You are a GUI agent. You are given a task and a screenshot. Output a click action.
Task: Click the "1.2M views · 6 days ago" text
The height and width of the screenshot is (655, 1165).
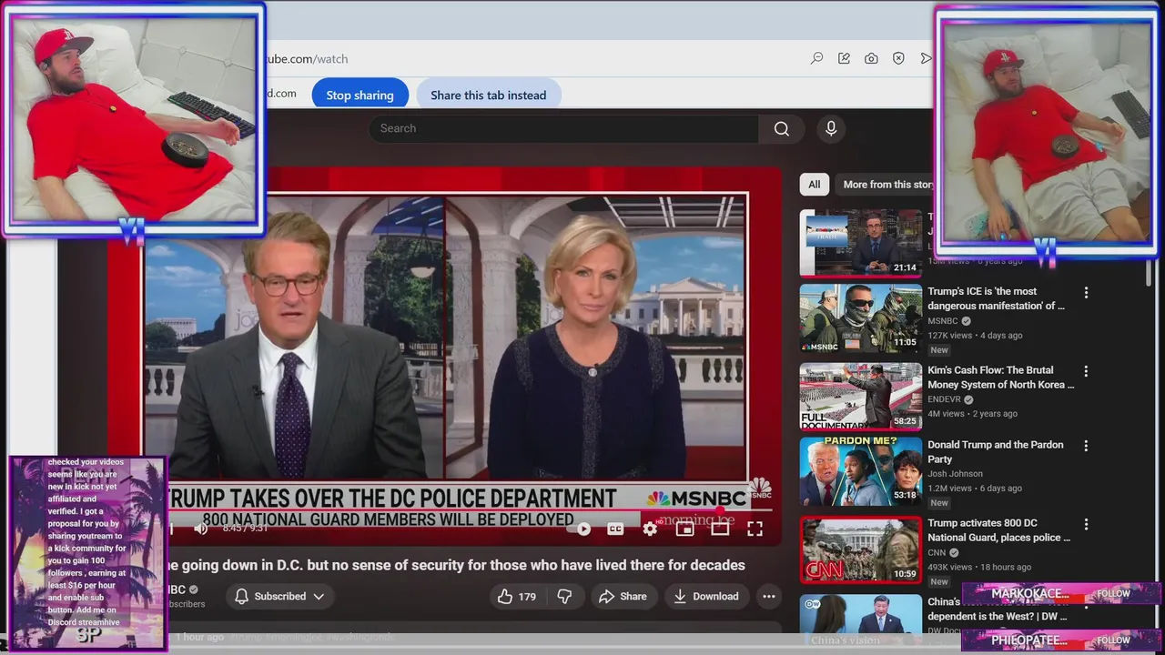(975, 489)
